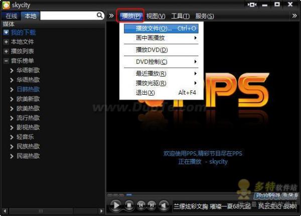The width and height of the screenshot is (301, 216).
Task: Open the 民族热歌 chart
Action: (28, 146)
